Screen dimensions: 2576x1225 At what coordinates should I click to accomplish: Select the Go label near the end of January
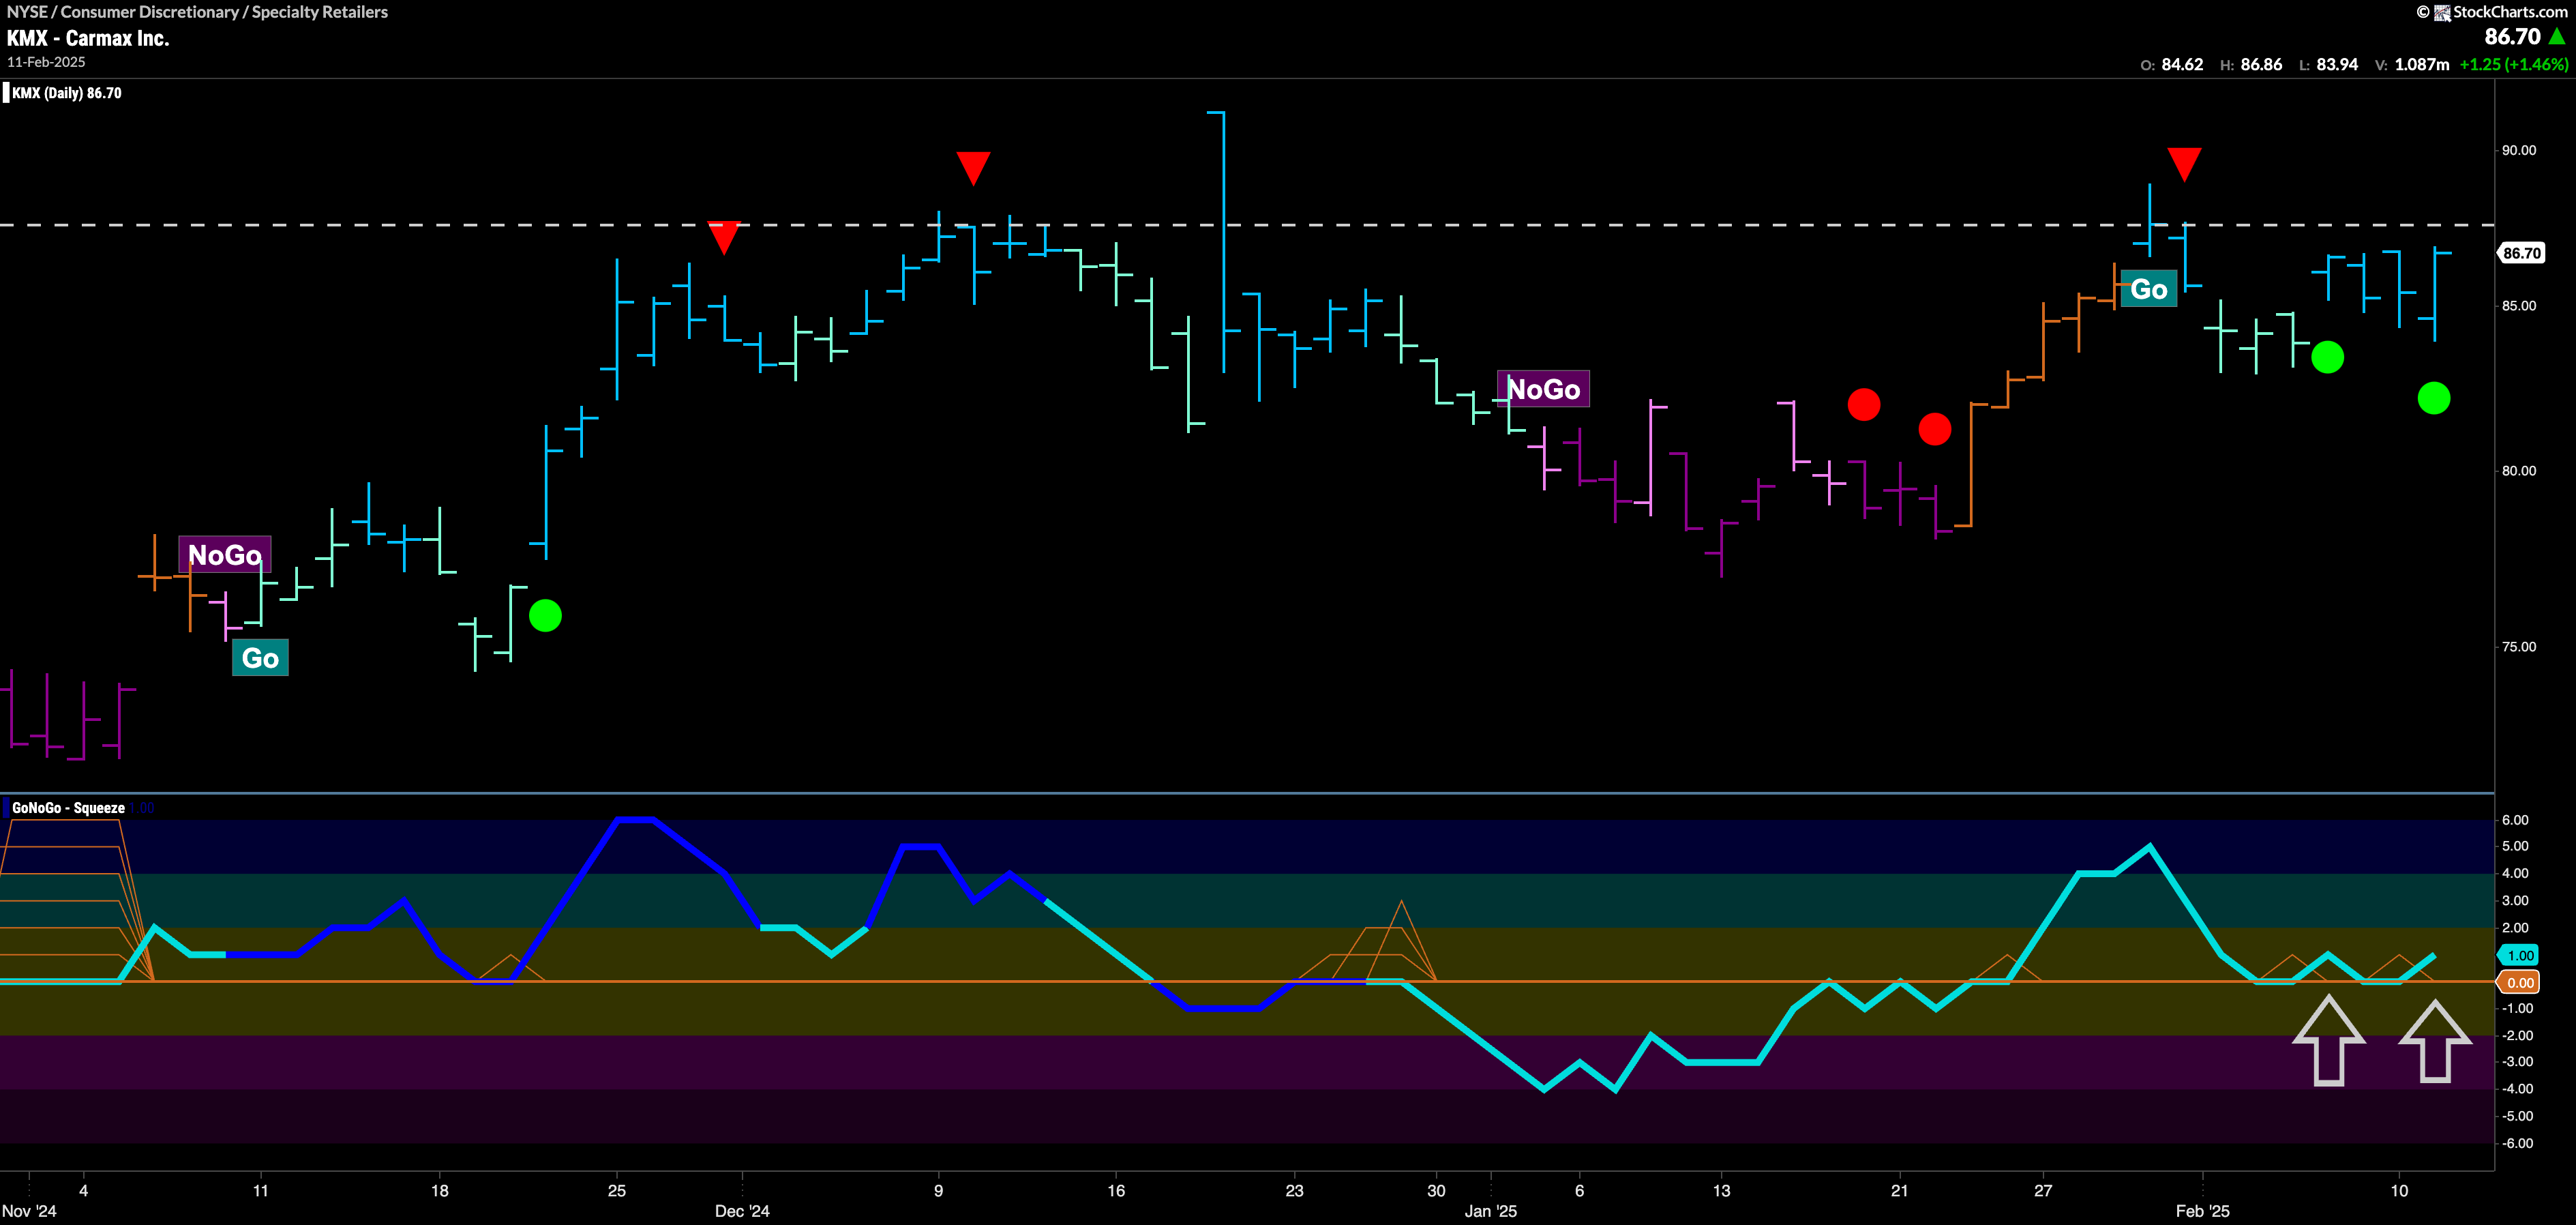tap(2148, 289)
